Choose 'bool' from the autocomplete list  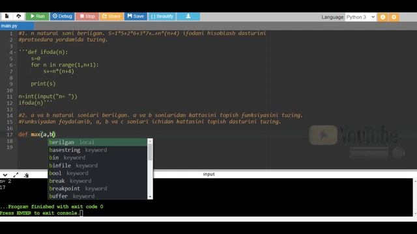tap(97, 174)
